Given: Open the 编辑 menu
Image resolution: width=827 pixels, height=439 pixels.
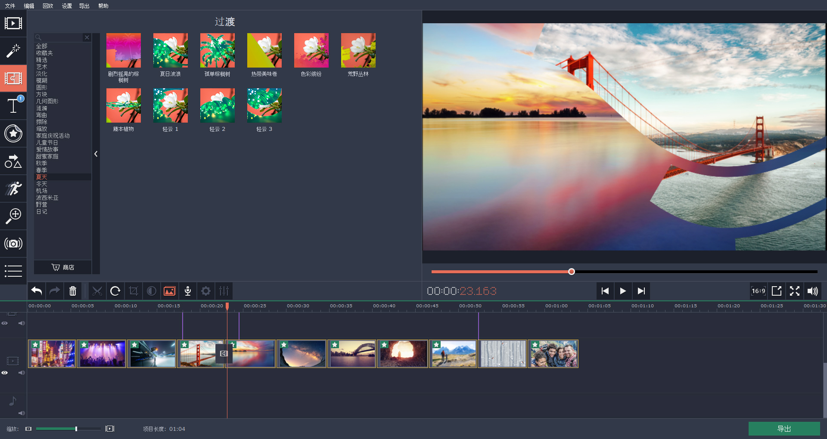Looking at the screenshot, I should (x=29, y=6).
